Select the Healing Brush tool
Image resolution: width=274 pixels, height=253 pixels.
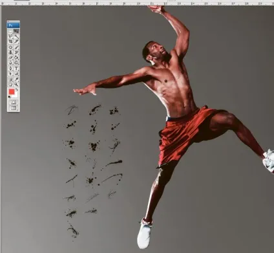(10, 47)
